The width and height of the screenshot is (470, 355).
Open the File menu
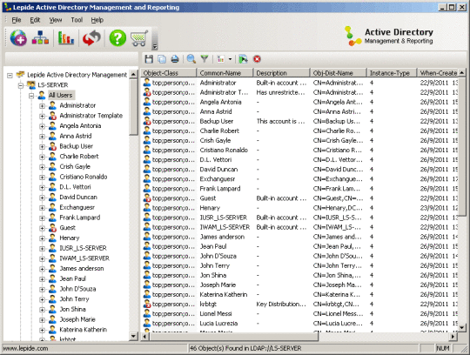(17, 20)
